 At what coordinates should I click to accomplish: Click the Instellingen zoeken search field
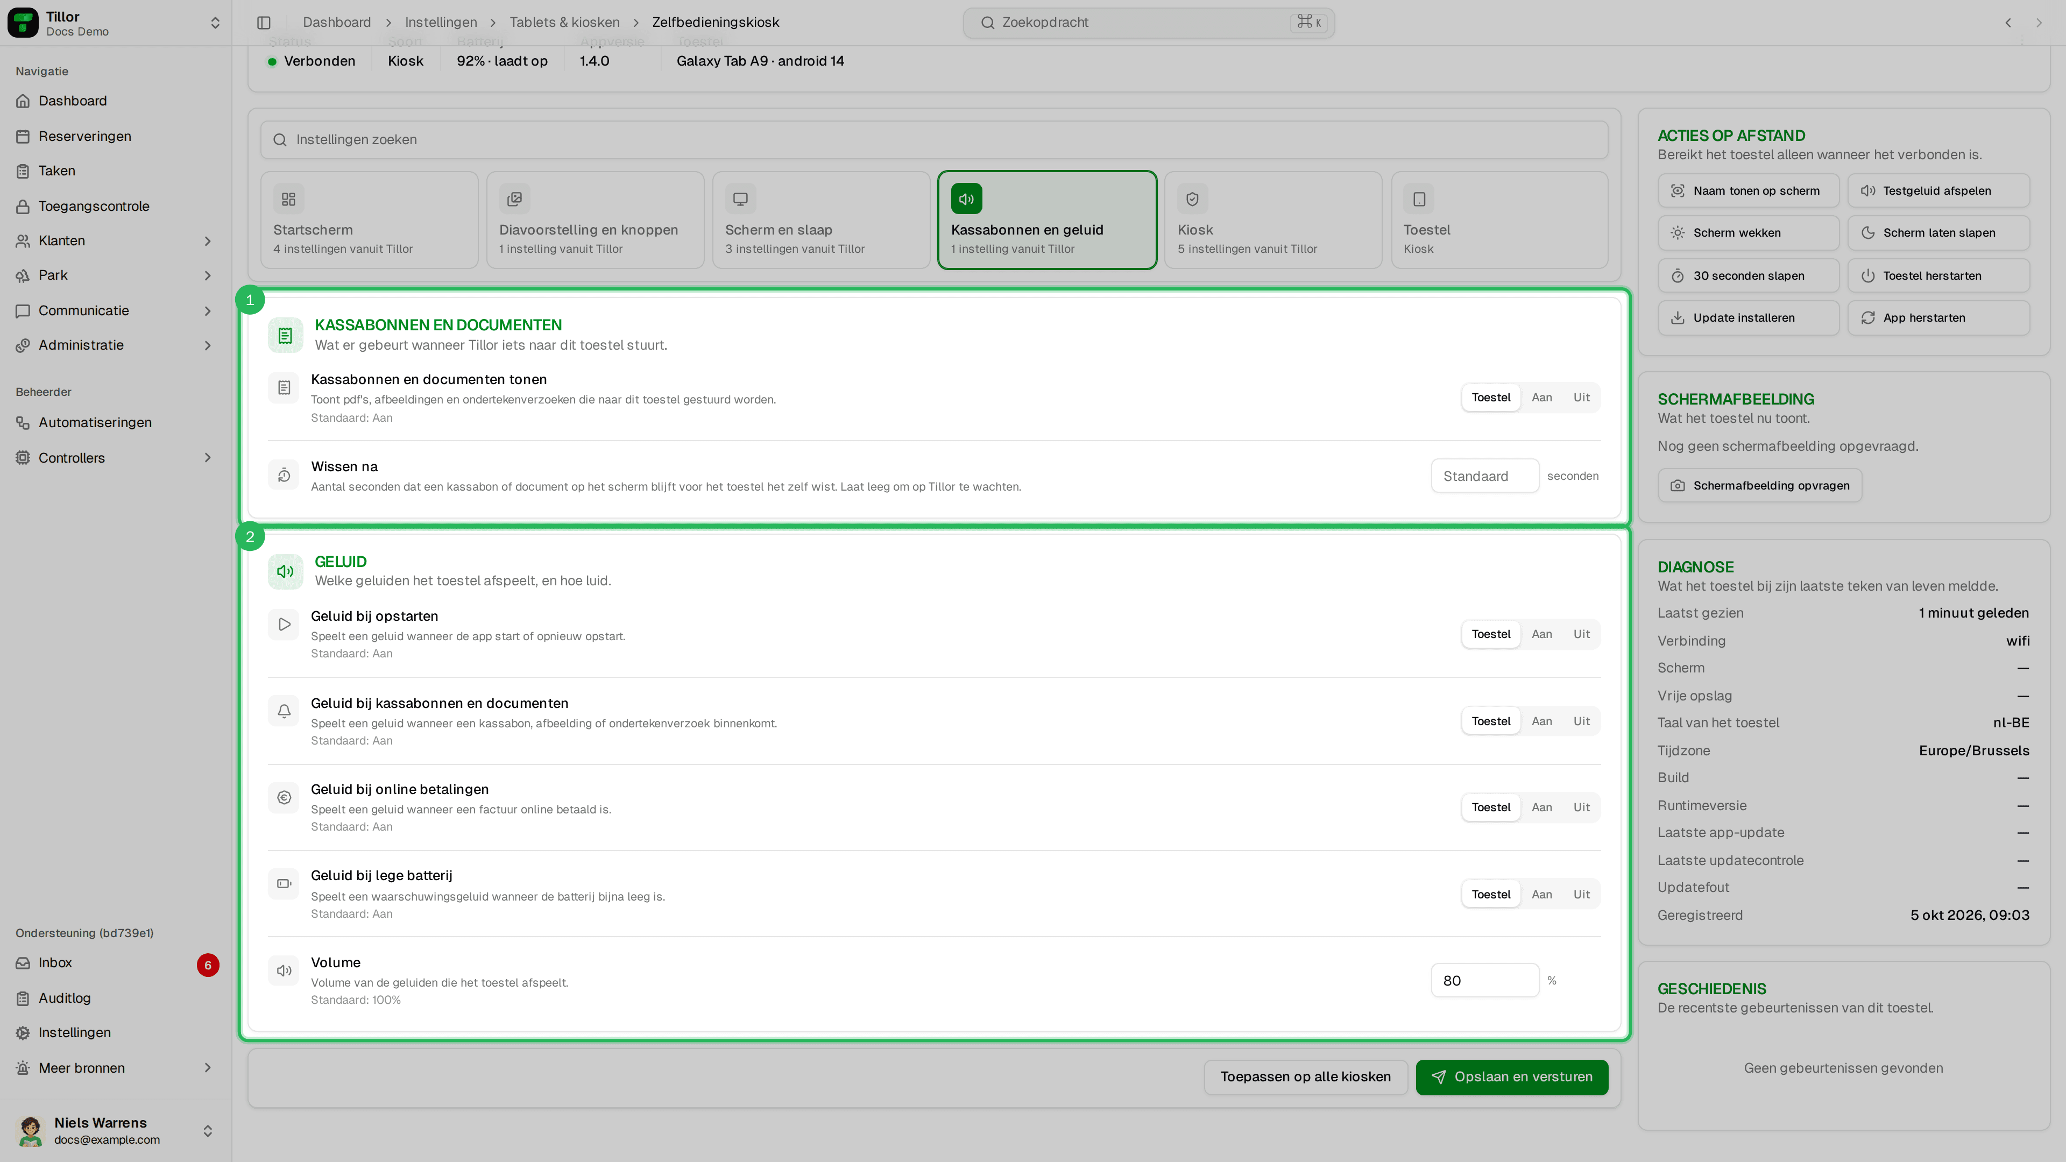click(935, 139)
